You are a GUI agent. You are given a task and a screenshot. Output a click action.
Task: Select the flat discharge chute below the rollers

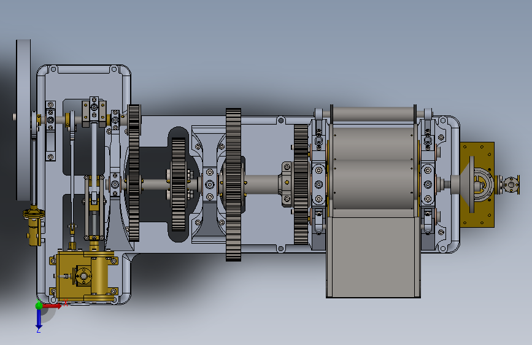373,257
